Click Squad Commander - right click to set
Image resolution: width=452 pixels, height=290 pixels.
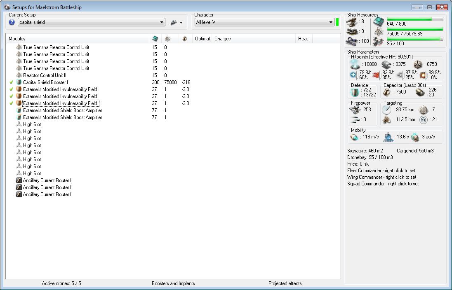(x=383, y=184)
